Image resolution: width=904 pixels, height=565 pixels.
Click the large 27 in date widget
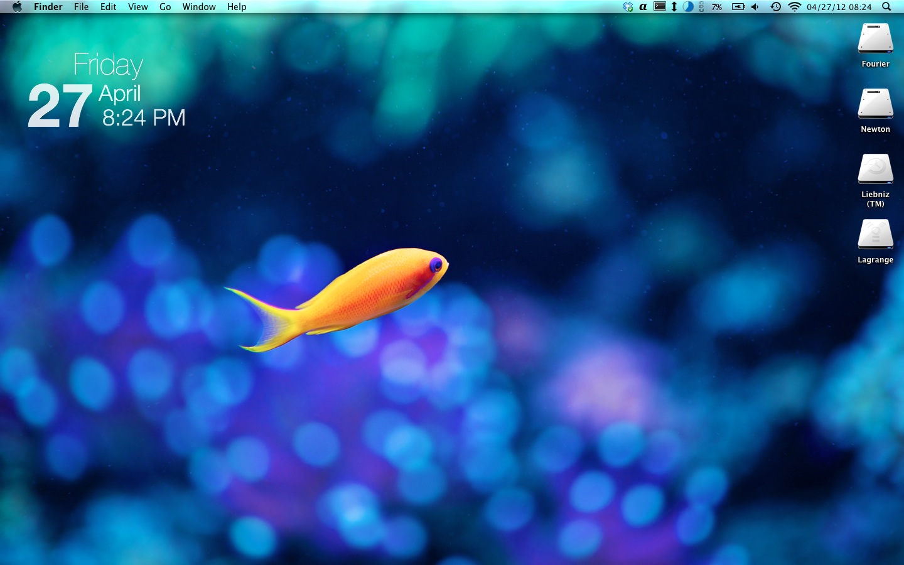click(x=60, y=107)
